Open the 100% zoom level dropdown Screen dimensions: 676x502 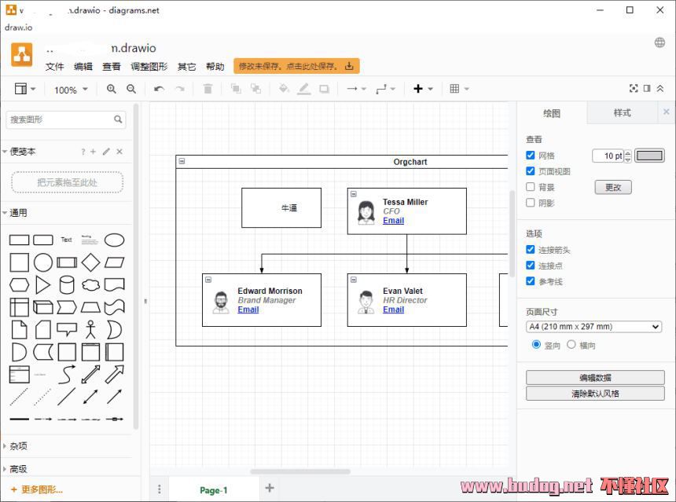(70, 90)
